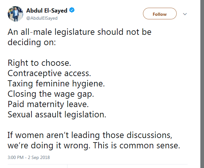The image size is (204, 168).
Task: Click the @AbdulElSayed handle
Action: [42, 18]
